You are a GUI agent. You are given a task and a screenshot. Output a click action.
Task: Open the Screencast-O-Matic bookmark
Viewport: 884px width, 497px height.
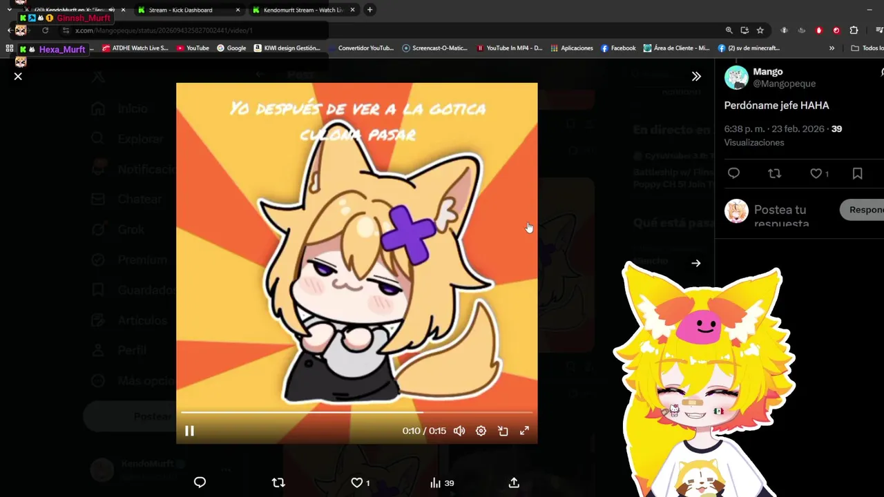[x=435, y=48]
